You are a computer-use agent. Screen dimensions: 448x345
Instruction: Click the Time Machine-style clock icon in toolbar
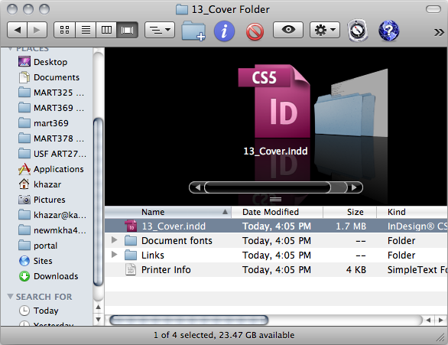click(358, 31)
